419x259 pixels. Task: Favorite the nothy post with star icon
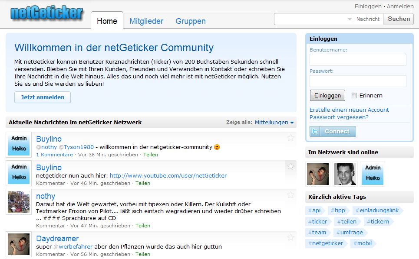(x=290, y=195)
